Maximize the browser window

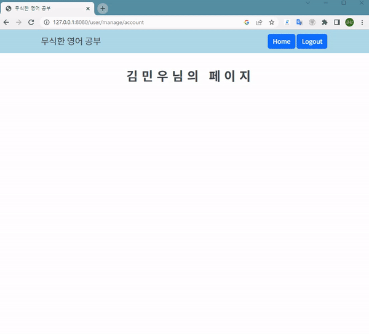[344, 3]
